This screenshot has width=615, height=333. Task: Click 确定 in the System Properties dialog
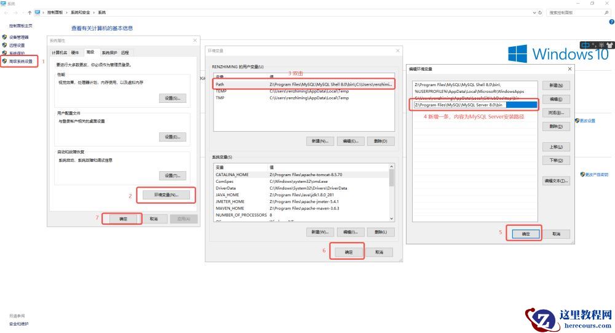pos(123,219)
